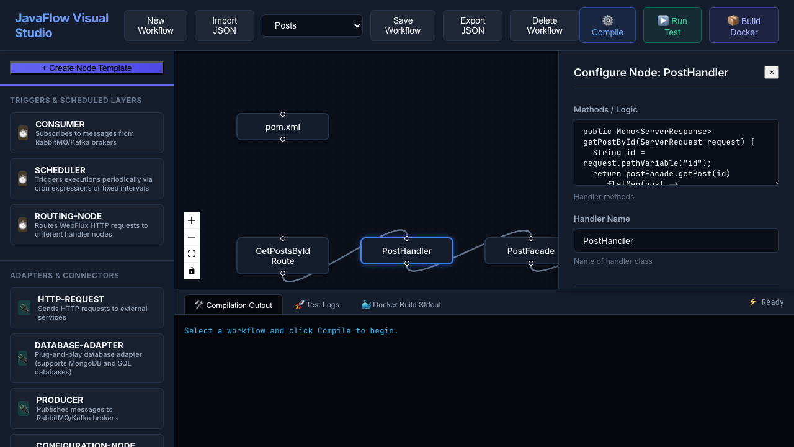Click the 'Select a workflow and click Compile' message
This screenshot has width=794, height=447.
pos(292,331)
